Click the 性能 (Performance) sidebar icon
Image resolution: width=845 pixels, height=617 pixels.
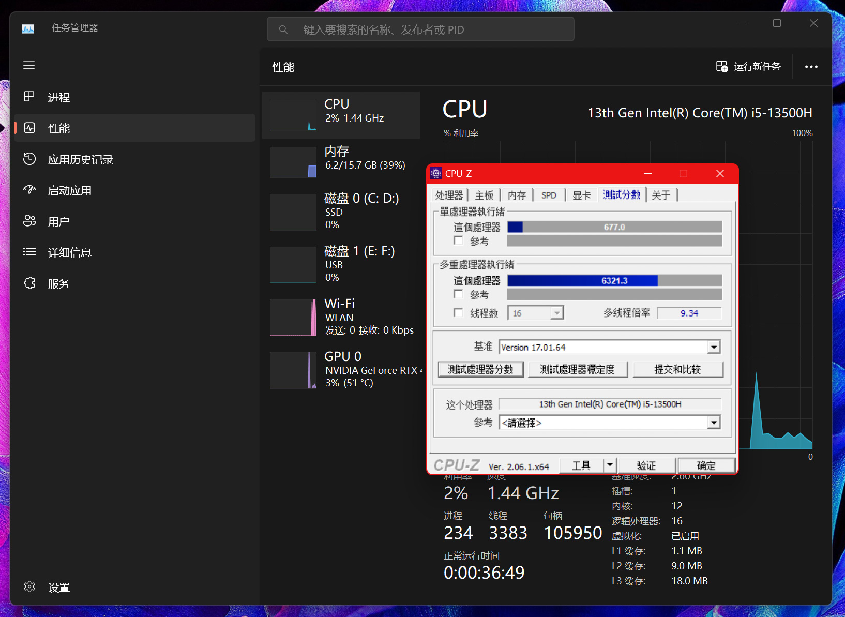[29, 128]
